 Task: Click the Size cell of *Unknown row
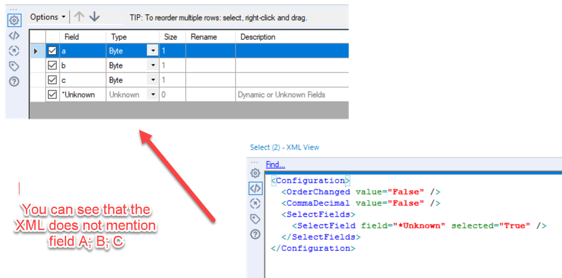172,95
